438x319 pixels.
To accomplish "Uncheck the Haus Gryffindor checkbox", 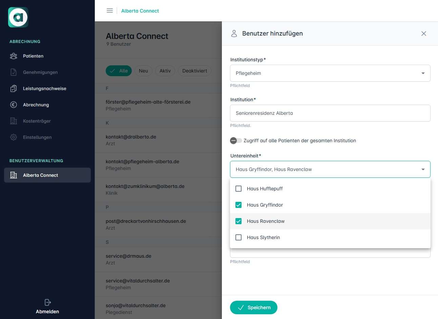I will coord(238,205).
